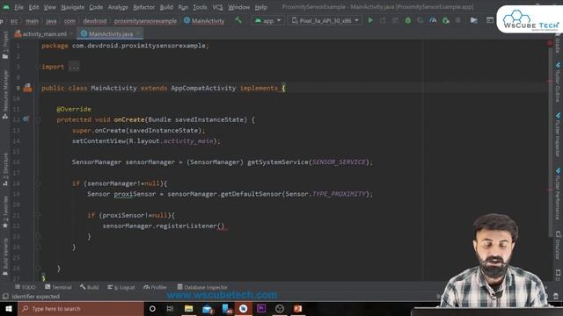563x316 pixels.
Task: Click the Windows Start button
Action: click(9, 308)
